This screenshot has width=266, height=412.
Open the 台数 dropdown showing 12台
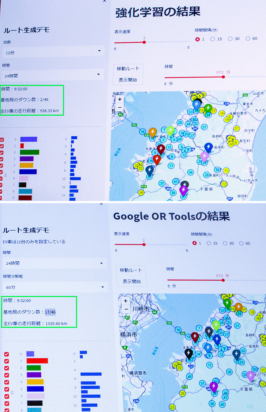(54, 52)
